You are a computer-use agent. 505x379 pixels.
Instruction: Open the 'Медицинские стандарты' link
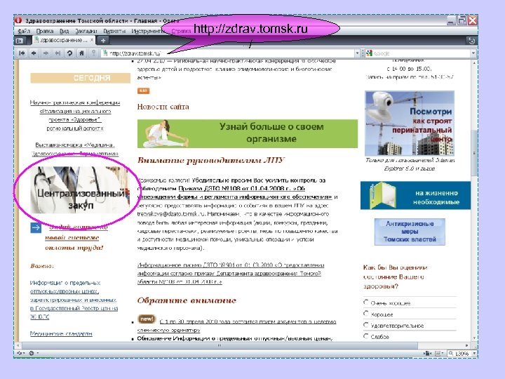point(61,333)
